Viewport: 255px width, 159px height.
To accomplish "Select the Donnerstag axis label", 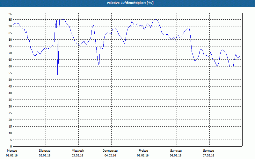I will 110,151.
